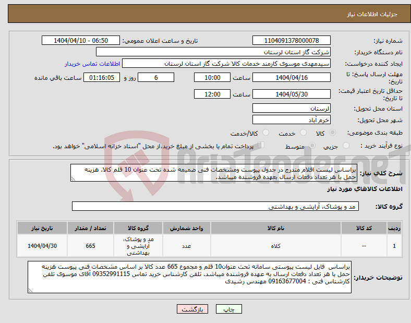The width and height of the screenshot is (411, 323).
Task: Click announcement date field 1404/04/10 - 06:50
Action: click(81, 40)
